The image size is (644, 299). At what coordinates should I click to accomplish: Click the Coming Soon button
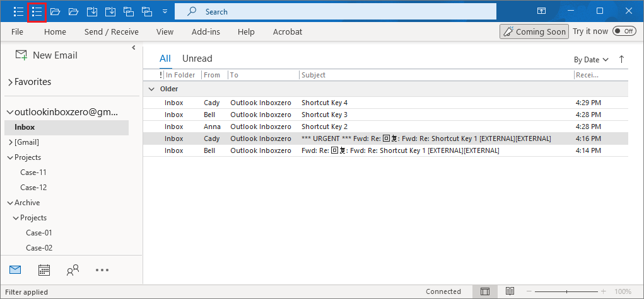pos(533,31)
